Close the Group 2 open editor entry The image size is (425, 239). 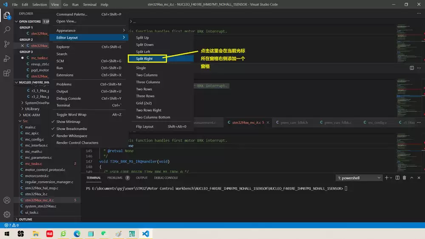(x=23, y=46)
